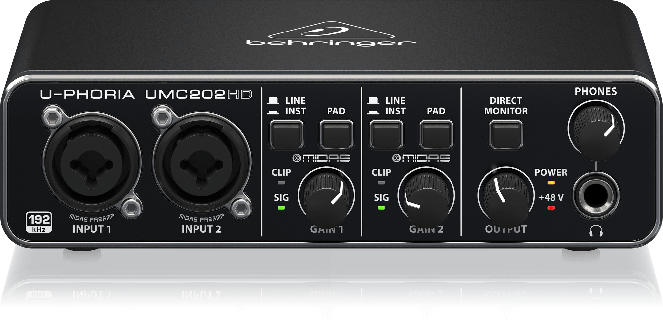Toggle the Input 2 LINE/INST switch
The height and width of the screenshot is (323, 663).
click(386, 134)
